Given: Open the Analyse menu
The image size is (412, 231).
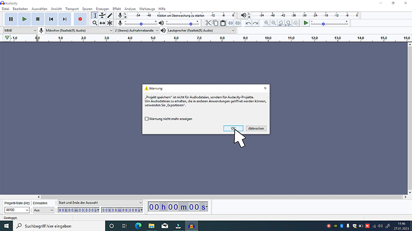Looking at the screenshot, I should pos(130,9).
